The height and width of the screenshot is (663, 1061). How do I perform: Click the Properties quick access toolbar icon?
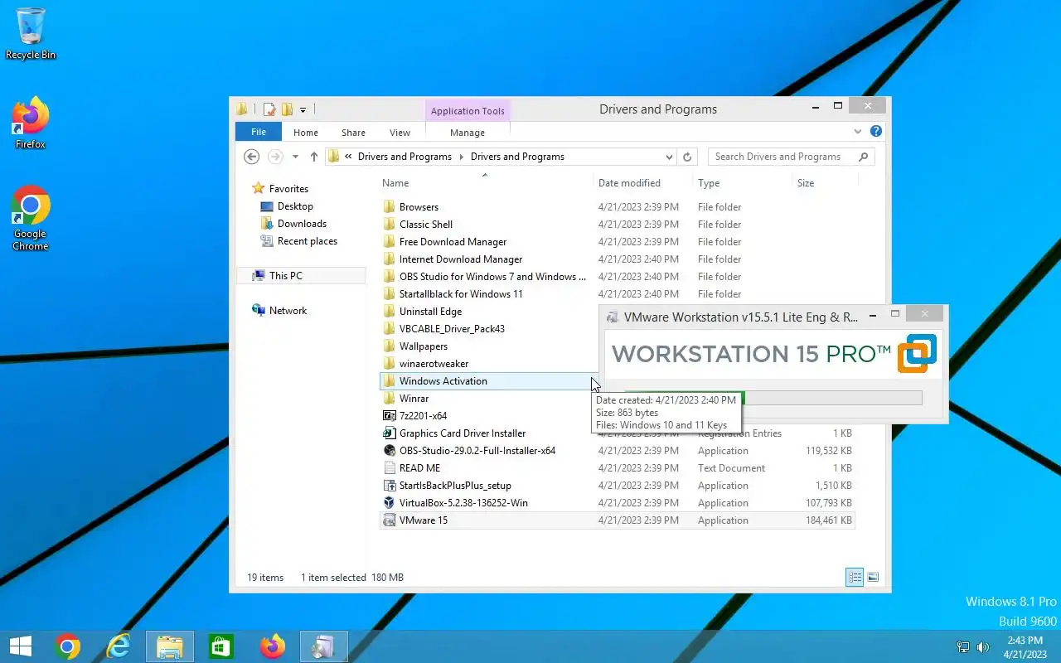click(x=269, y=109)
